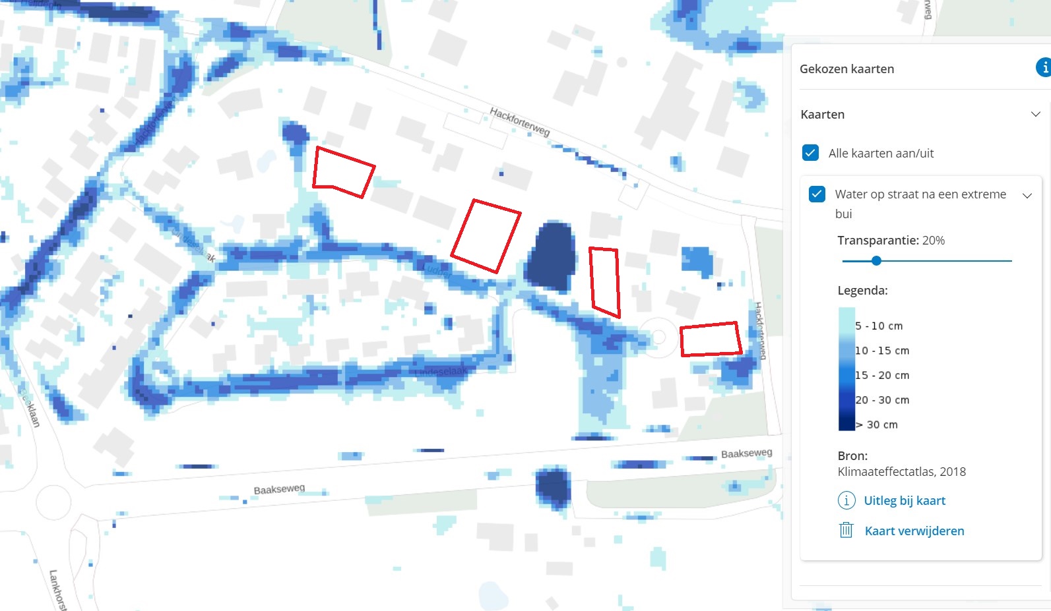Select the leftmost red-outlined parcel on map
This screenshot has height=611, width=1051.
coord(342,171)
